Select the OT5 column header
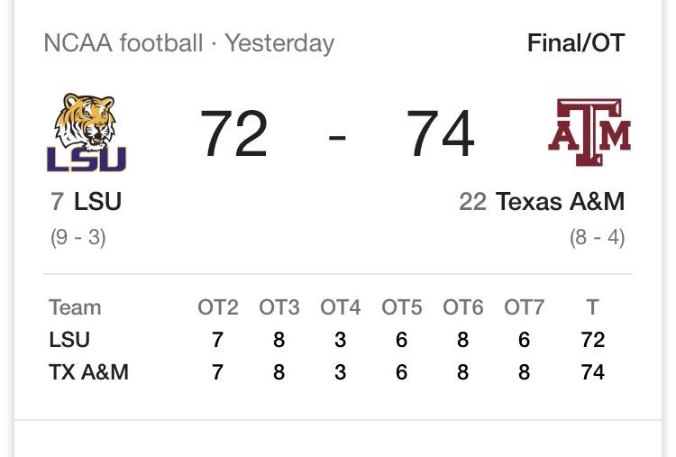This screenshot has width=676, height=457. click(401, 307)
